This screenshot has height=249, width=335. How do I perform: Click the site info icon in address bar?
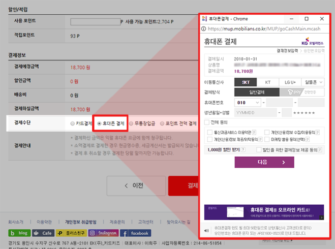(x=204, y=29)
